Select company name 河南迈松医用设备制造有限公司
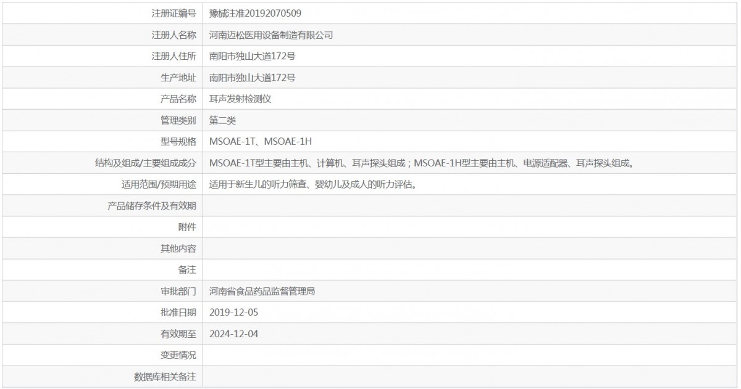The image size is (741, 389). tap(271, 35)
